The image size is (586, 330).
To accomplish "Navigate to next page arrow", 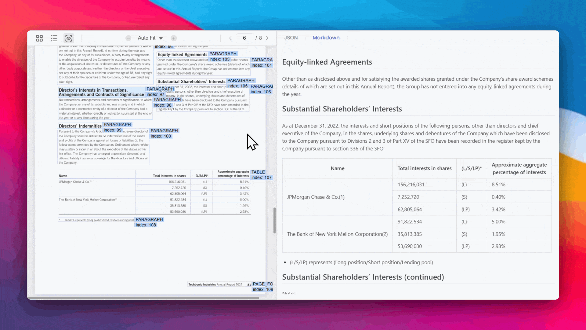I will point(268,38).
